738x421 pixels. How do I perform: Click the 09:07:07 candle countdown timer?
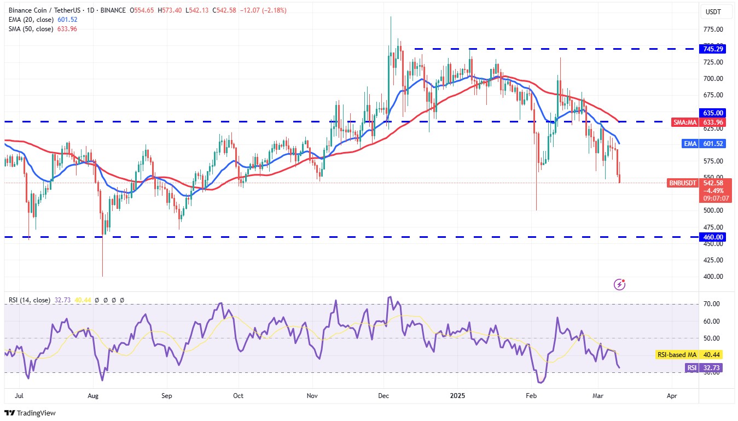(x=717, y=199)
